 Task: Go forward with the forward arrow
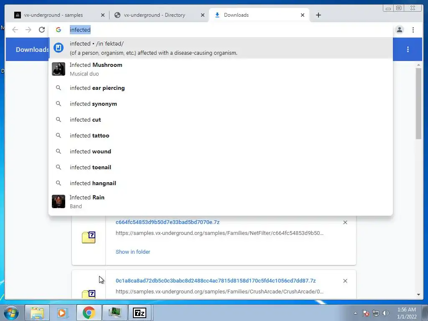[x=28, y=30]
